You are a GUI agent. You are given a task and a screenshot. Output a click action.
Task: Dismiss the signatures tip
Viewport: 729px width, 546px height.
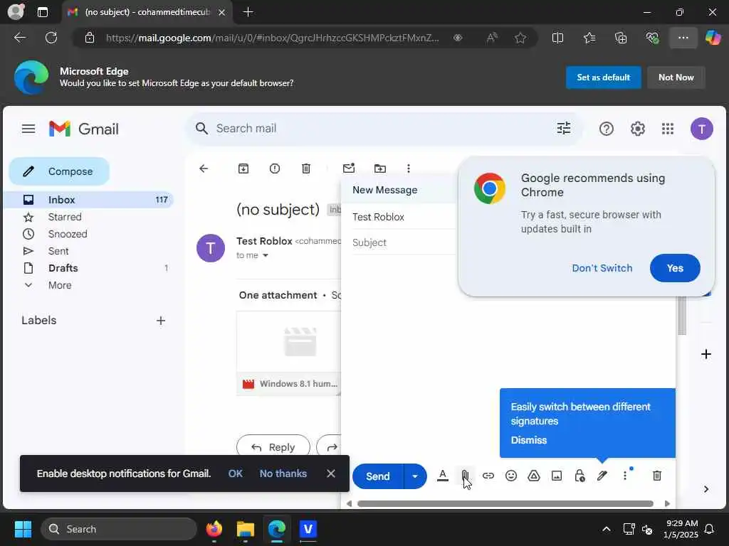tap(529, 440)
